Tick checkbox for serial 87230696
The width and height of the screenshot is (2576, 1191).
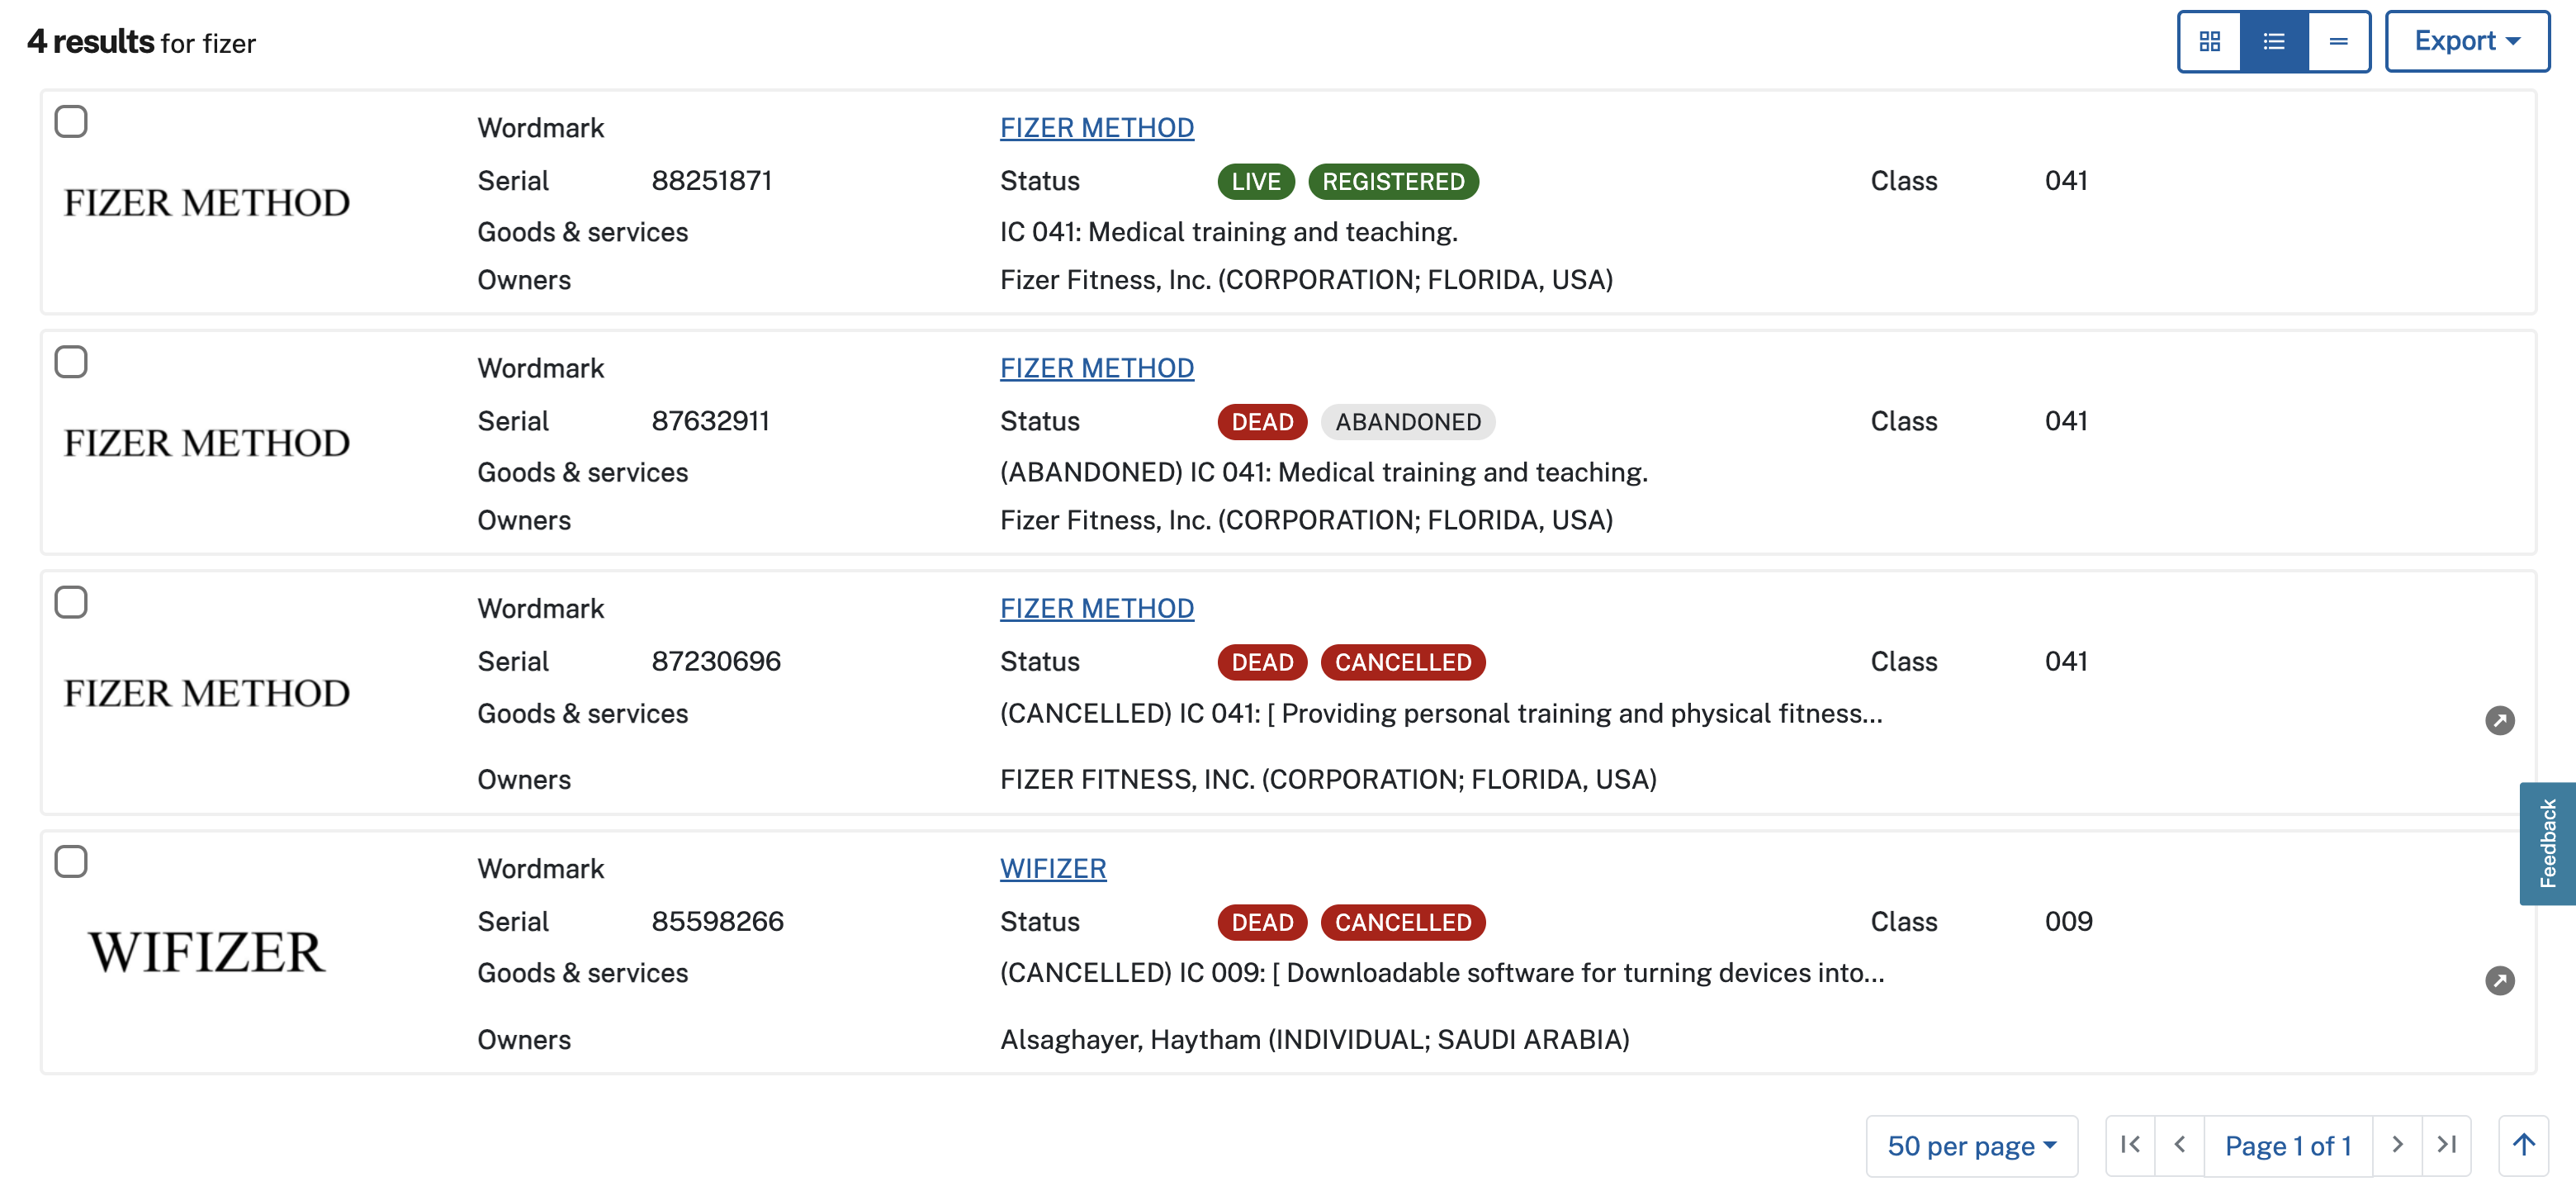pos(71,602)
